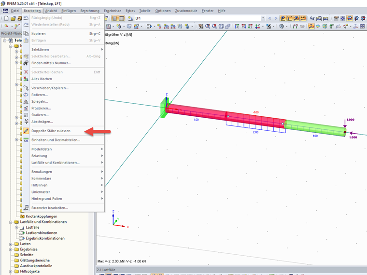Viewport: 367px width, 275px height.
Task: Select Schnitte tree item
Action: (27, 255)
